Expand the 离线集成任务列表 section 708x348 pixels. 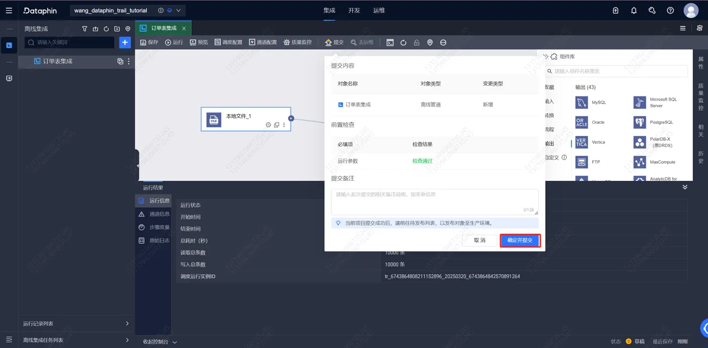(76, 340)
